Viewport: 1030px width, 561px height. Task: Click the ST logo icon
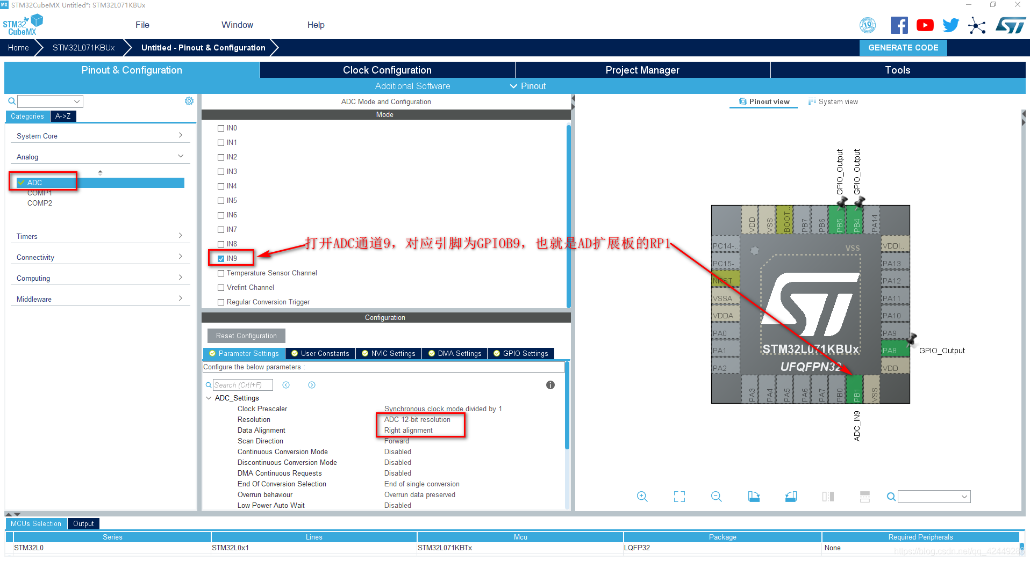[1010, 25]
